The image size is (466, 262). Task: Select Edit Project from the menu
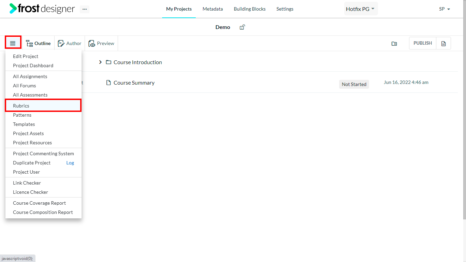pyautogui.click(x=43, y=56)
